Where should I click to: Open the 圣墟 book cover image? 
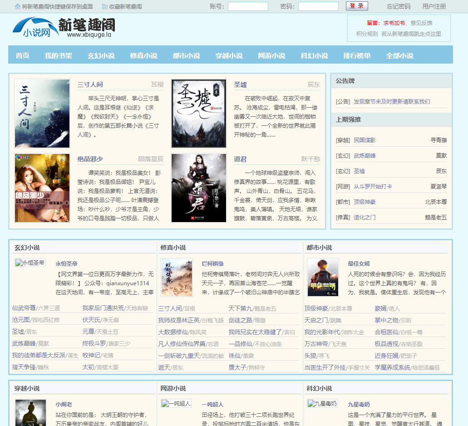pos(199,114)
